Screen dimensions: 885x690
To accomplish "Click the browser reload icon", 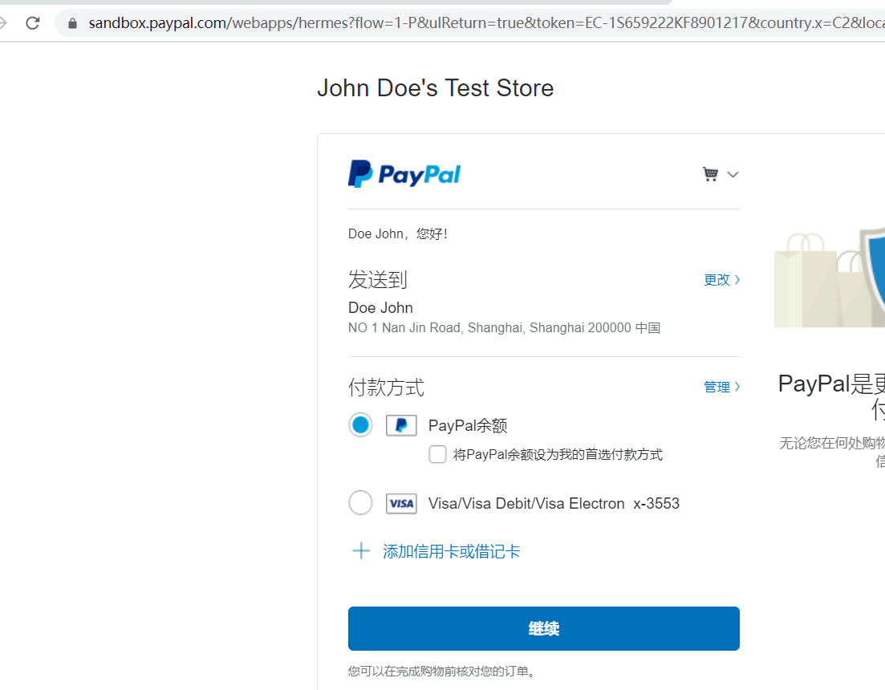I will [33, 23].
